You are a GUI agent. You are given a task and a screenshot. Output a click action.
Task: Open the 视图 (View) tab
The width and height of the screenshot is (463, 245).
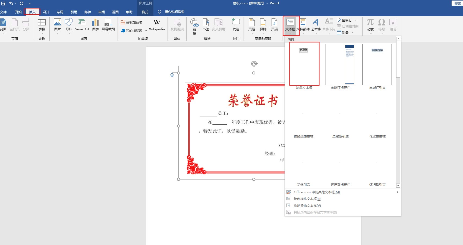(x=115, y=12)
